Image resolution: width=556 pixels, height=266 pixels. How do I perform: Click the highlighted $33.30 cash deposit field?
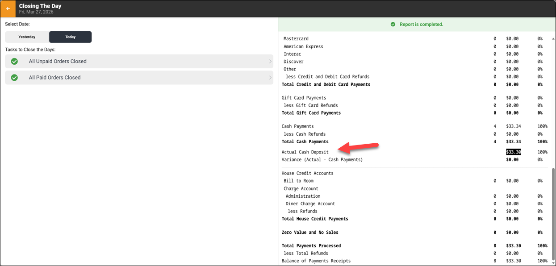514,152
